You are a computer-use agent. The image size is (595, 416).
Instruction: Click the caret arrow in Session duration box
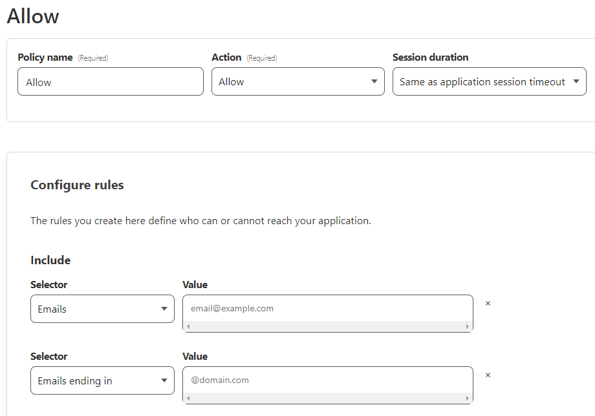pyautogui.click(x=576, y=82)
